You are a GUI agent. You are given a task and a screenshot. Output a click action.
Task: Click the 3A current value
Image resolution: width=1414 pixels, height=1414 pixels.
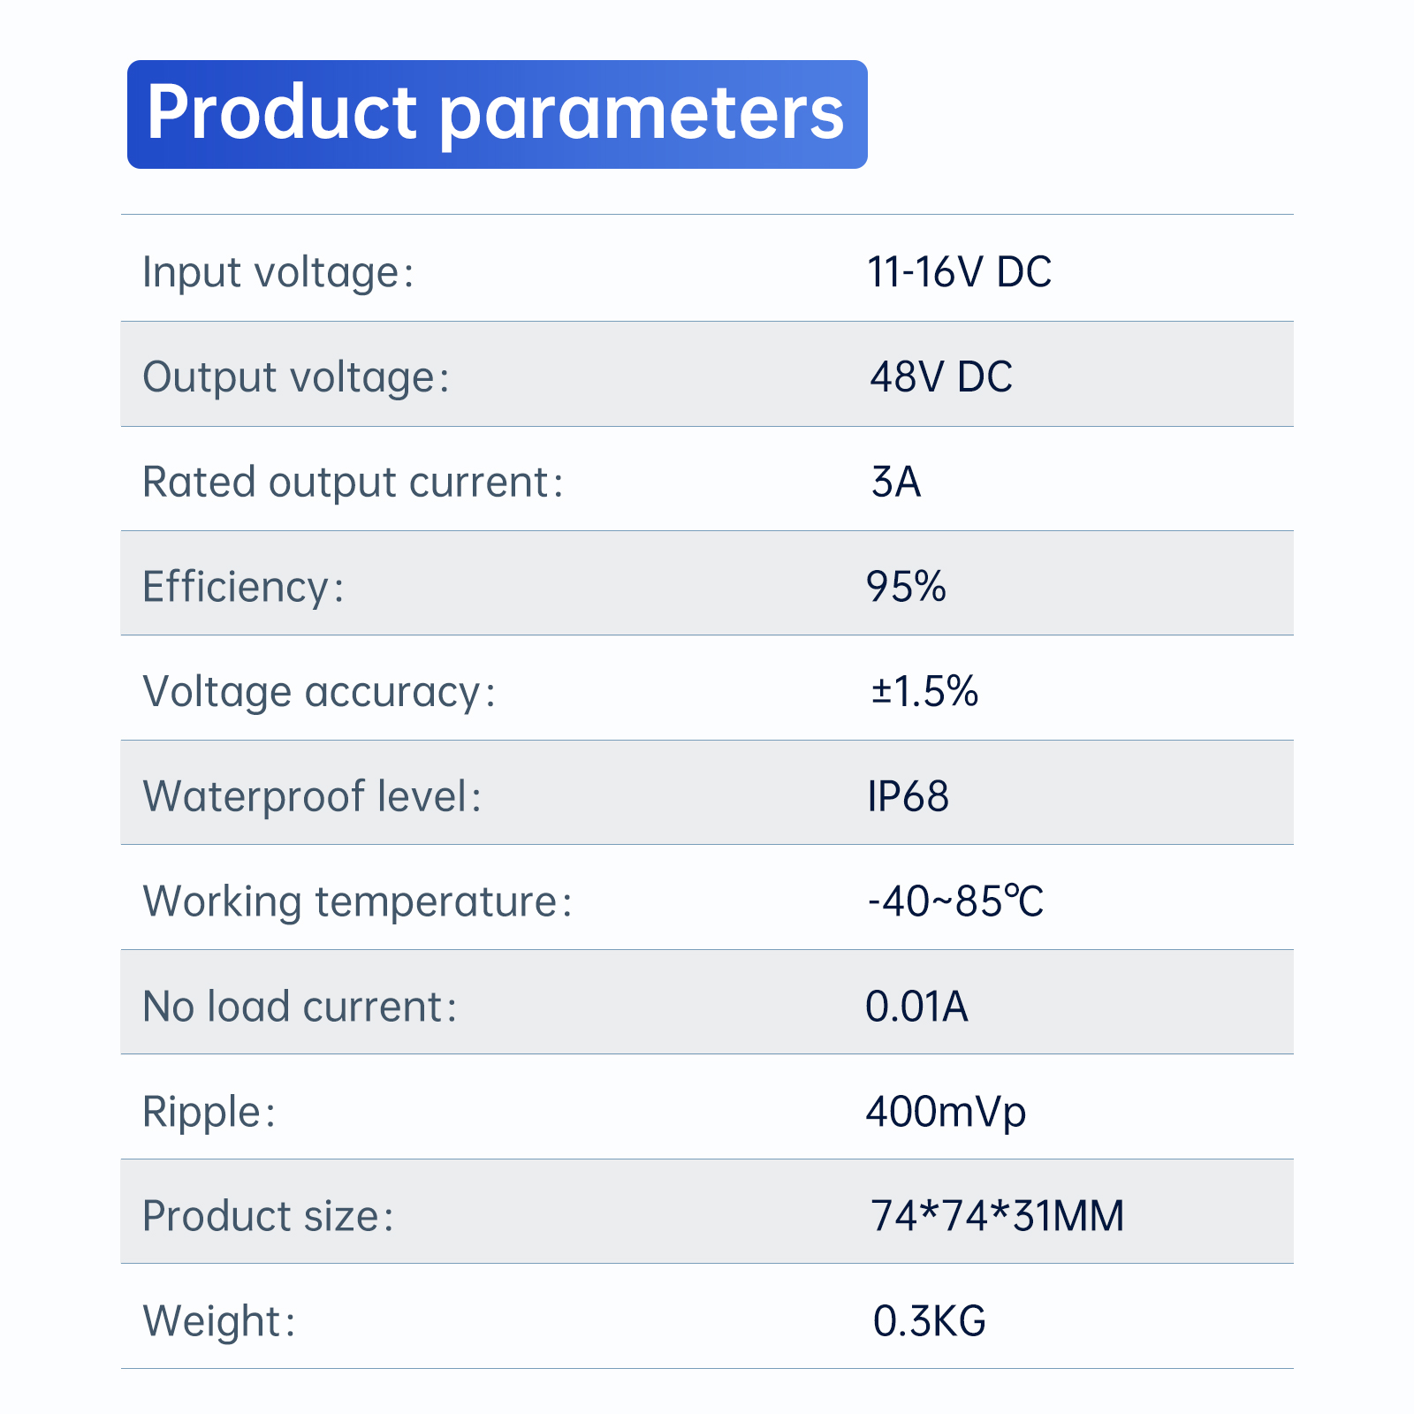pos(896,482)
